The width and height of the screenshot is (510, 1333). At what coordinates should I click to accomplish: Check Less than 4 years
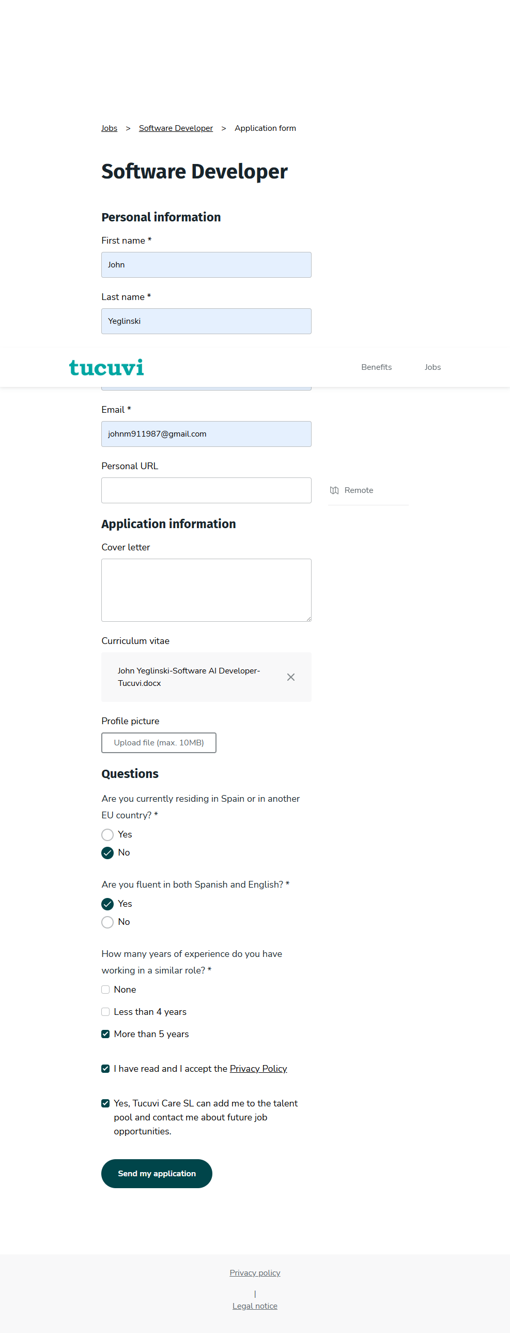[x=105, y=1012]
